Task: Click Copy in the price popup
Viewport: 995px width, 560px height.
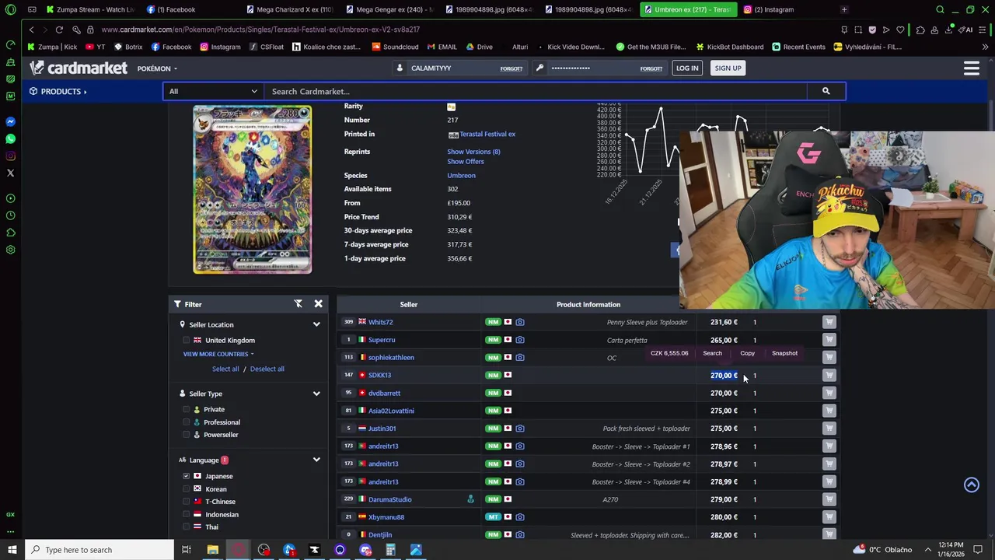Action: [x=747, y=353]
